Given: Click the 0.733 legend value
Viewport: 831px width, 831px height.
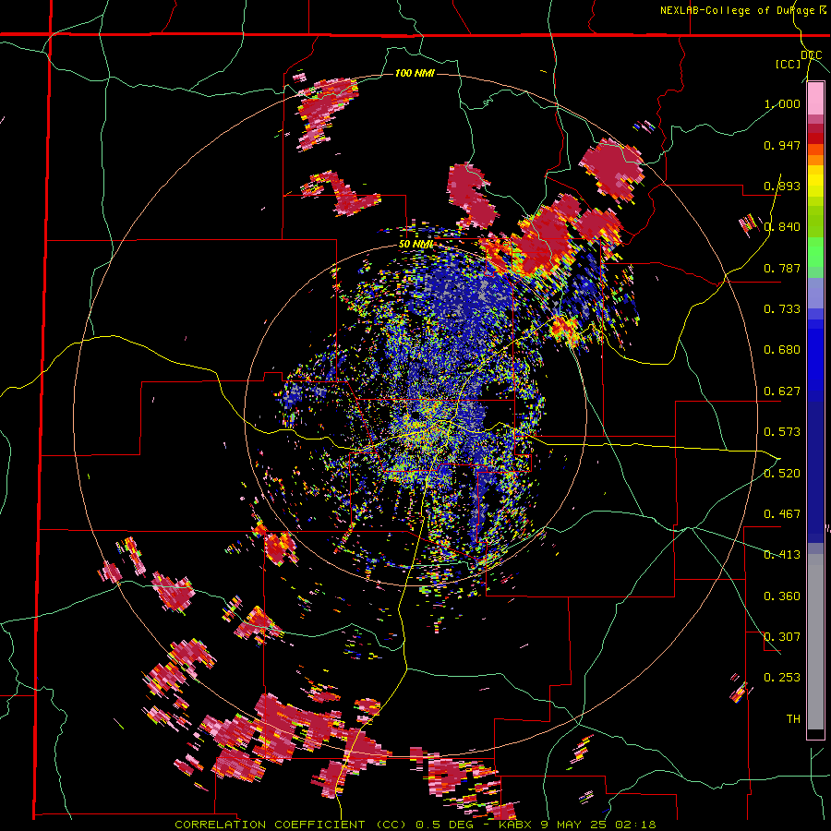Looking at the screenshot, I should [782, 309].
